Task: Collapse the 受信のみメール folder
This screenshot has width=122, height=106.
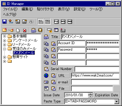Action: pos(4,49)
